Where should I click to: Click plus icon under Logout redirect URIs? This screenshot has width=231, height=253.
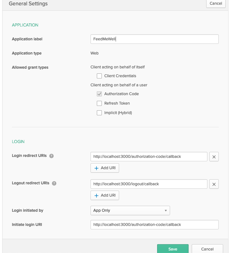96,195
